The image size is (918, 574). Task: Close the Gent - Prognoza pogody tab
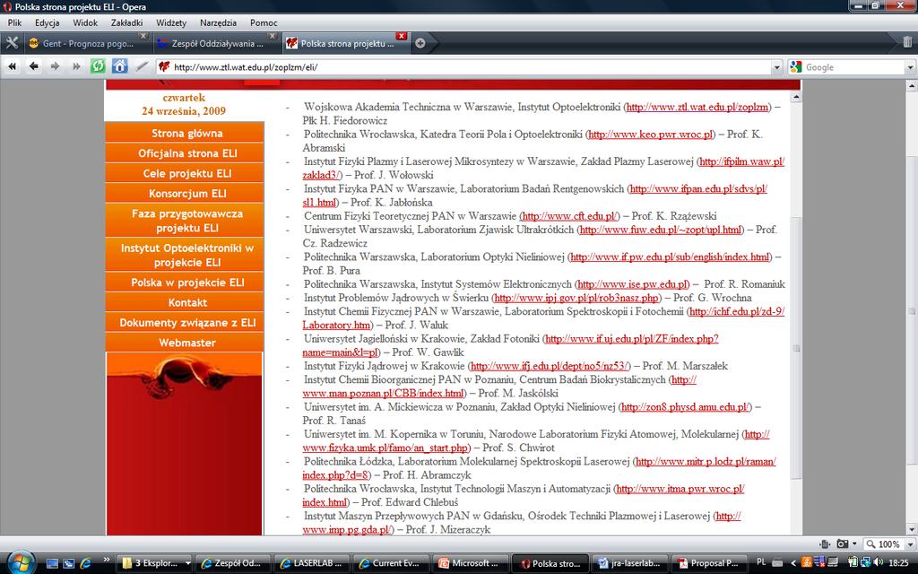pyautogui.click(x=143, y=36)
